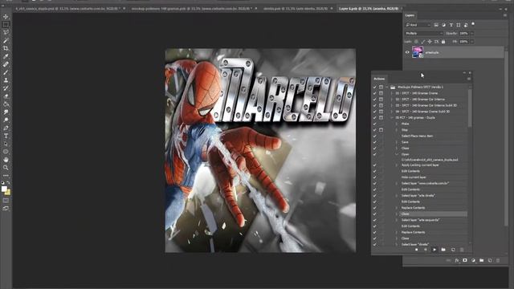The width and height of the screenshot is (514, 289).
Task: Click Add Layer Mask icon in Layers panel
Action: pos(465,260)
